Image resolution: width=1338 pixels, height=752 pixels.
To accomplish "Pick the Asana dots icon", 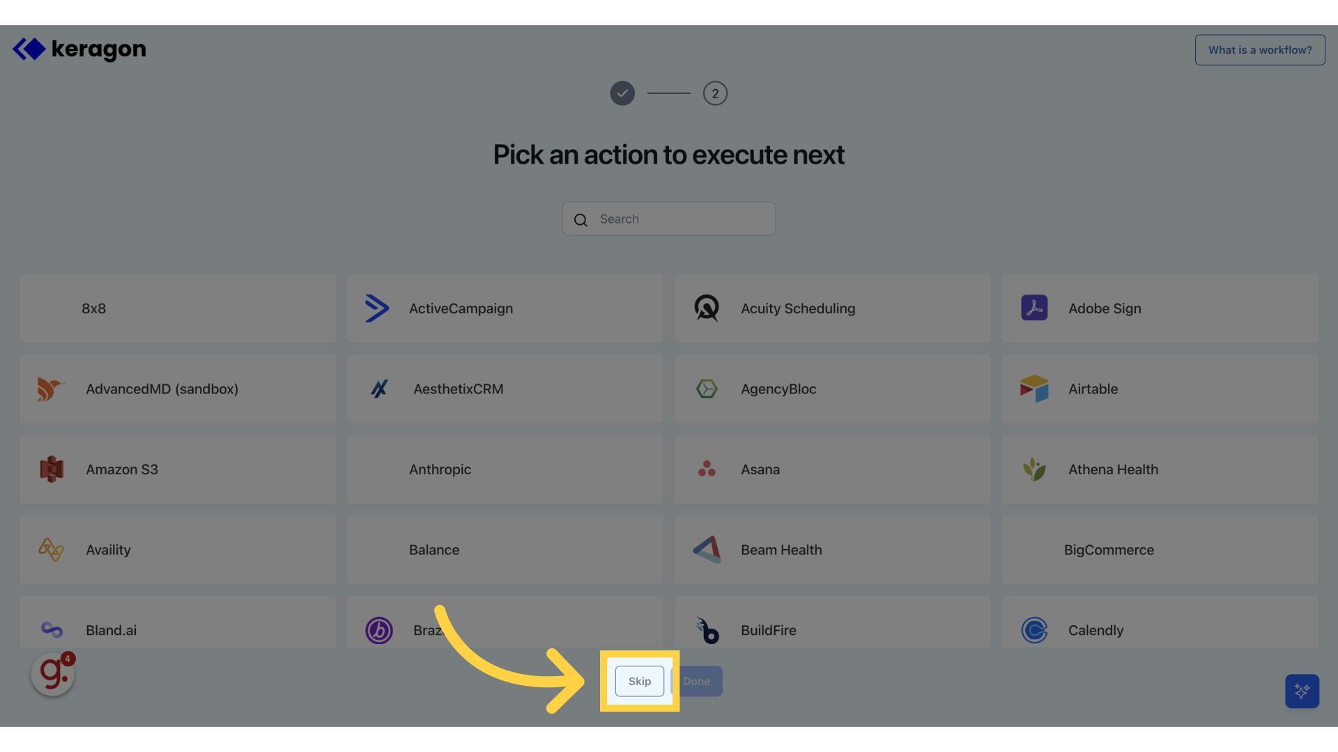I will [x=707, y=469].
